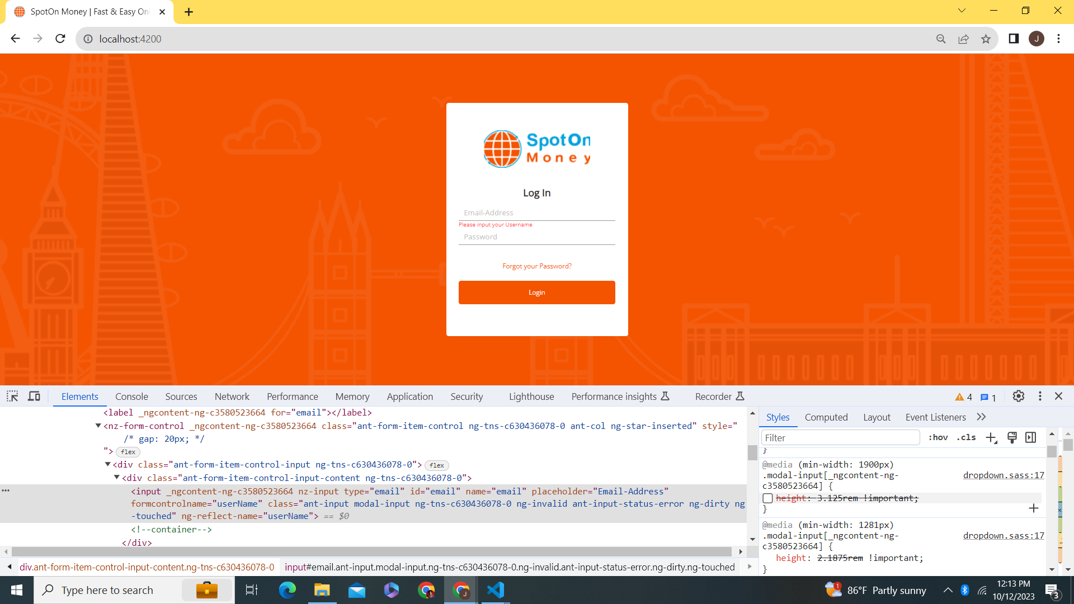Viewport: 1074px width, 604px height.
Task: Open the tab search chevron
Action: (962, 11)
